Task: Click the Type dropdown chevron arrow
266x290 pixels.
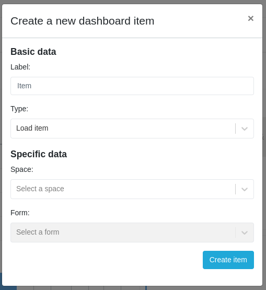Action: [245, 129]
